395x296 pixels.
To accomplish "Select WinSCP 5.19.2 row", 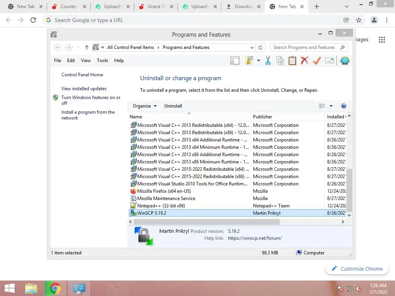I will (238, 213).
